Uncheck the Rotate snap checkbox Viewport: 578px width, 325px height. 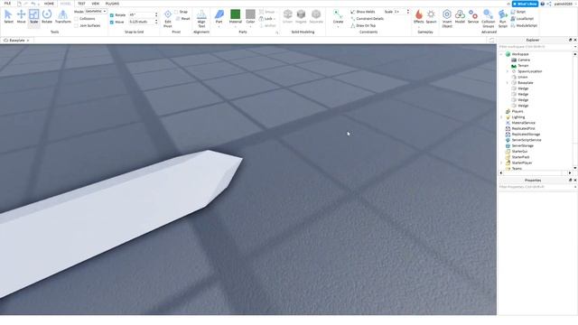[112, 15]
